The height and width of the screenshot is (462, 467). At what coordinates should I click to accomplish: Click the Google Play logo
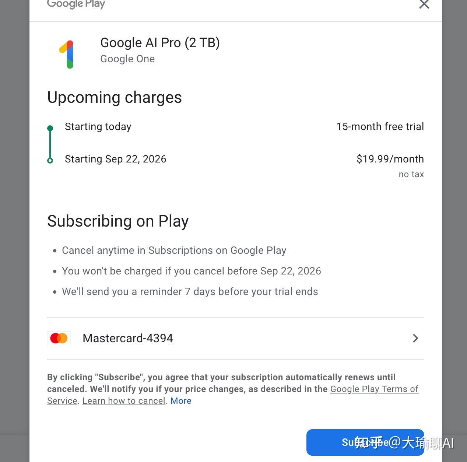(76, 4)
